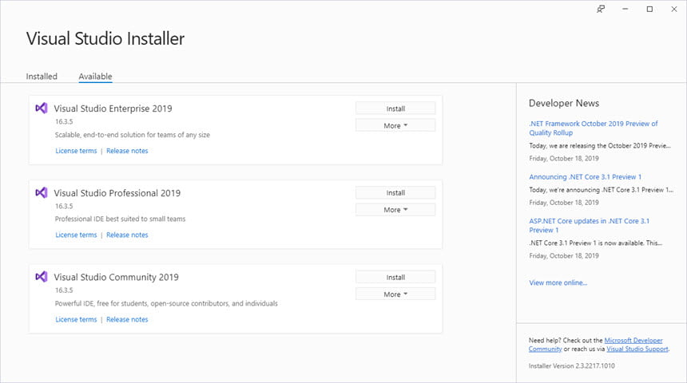Viewport: 687px width, 383px height.
Task: Close the Visual Studio Installer window
Action: tap(674, 9)
